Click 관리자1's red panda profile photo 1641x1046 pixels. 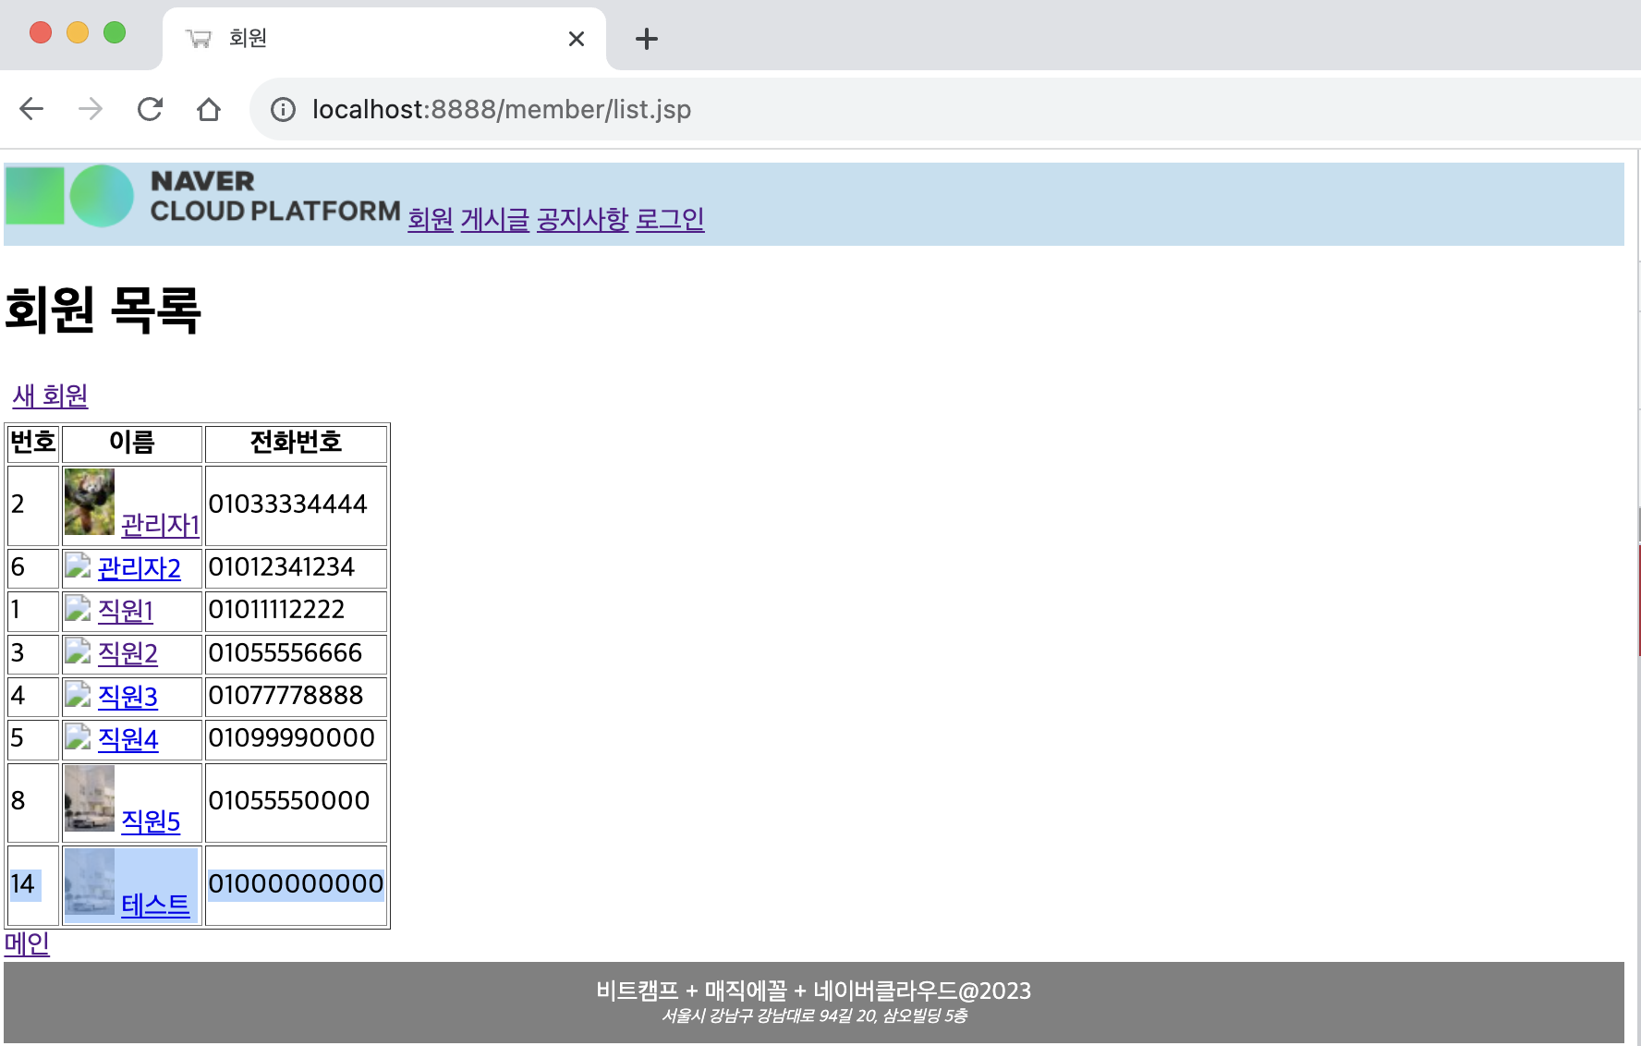[90, 502]
